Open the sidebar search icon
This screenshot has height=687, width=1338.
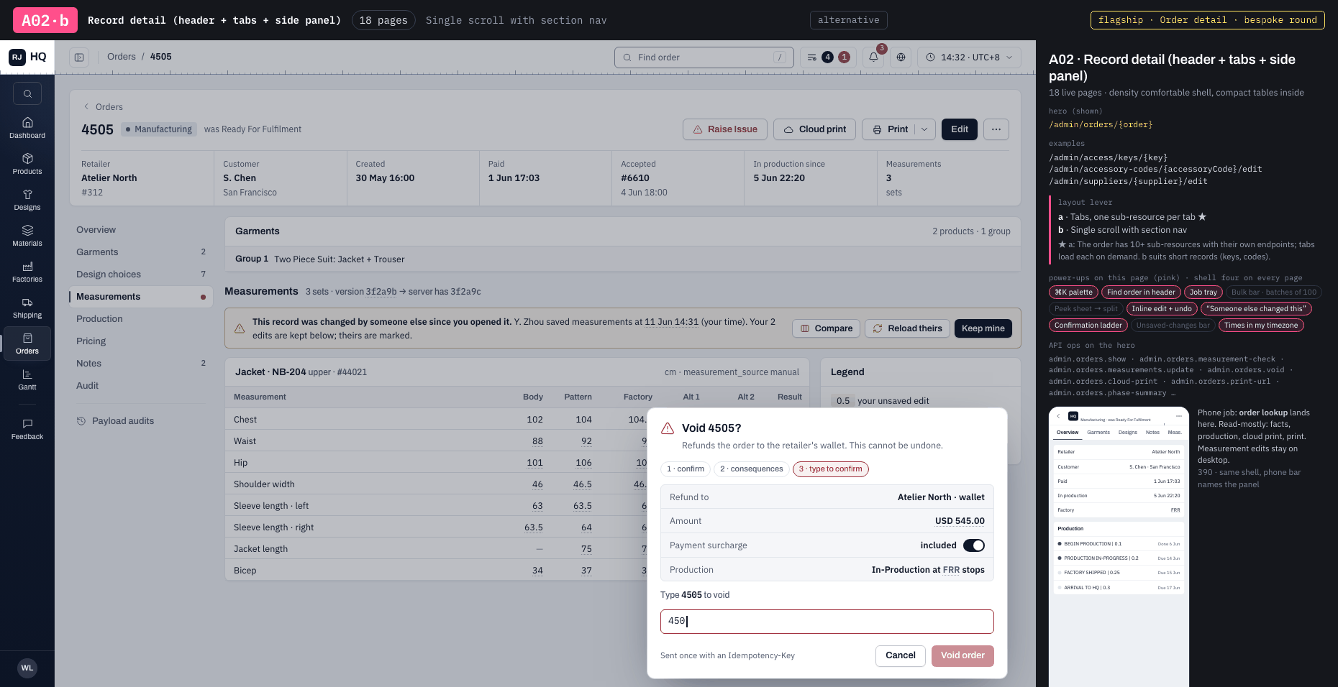(x=27, y=93)
